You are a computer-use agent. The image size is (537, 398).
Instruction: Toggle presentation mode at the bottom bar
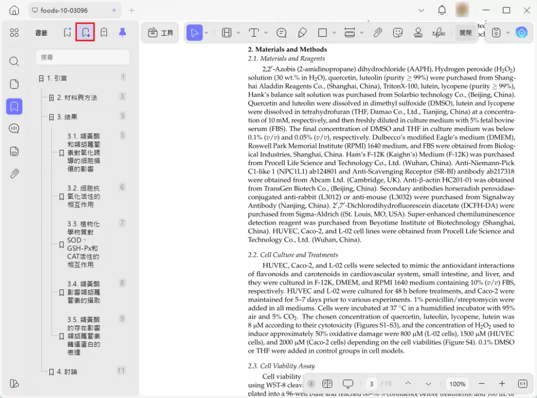coord(347,384)
